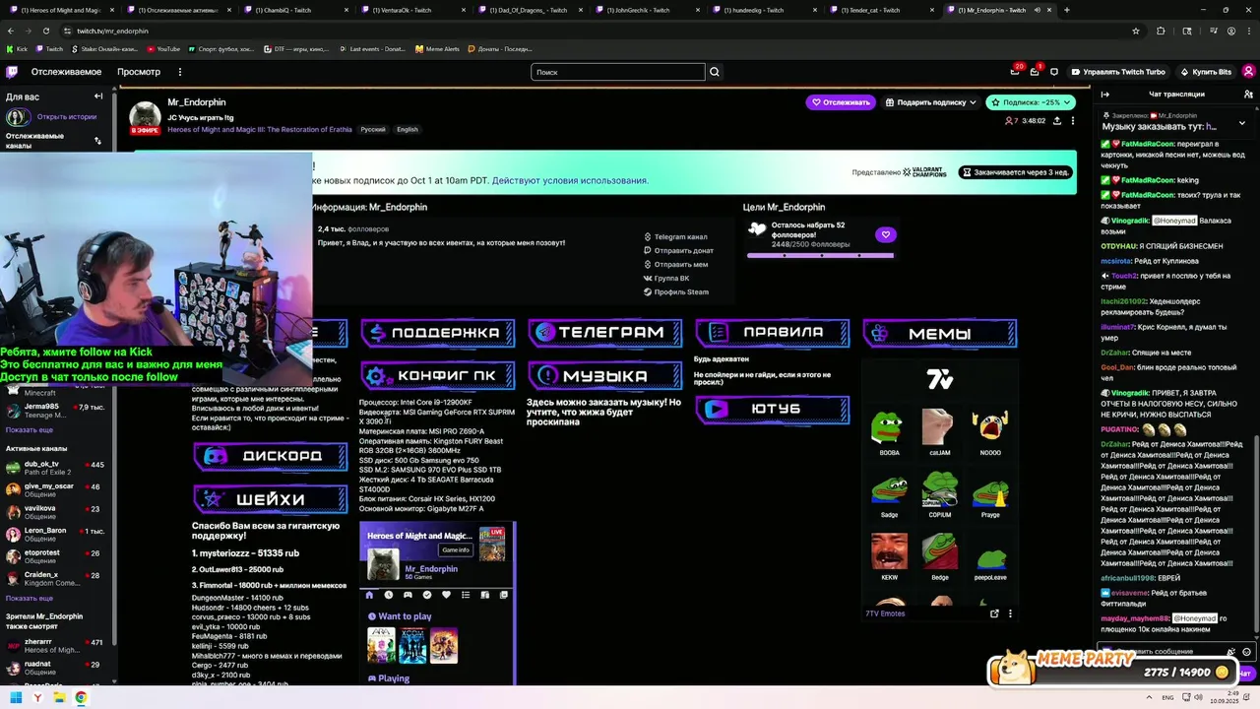
Task: Click the share stream upload icon
Action: [1056, 121]
